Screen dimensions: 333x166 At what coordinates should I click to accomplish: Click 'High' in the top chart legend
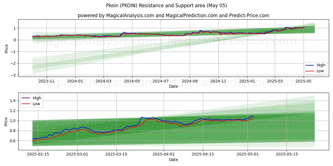tap(321, 65)
